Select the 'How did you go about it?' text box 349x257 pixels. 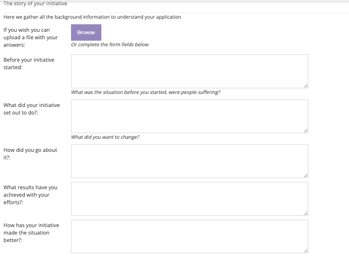[x=190, y=161]
